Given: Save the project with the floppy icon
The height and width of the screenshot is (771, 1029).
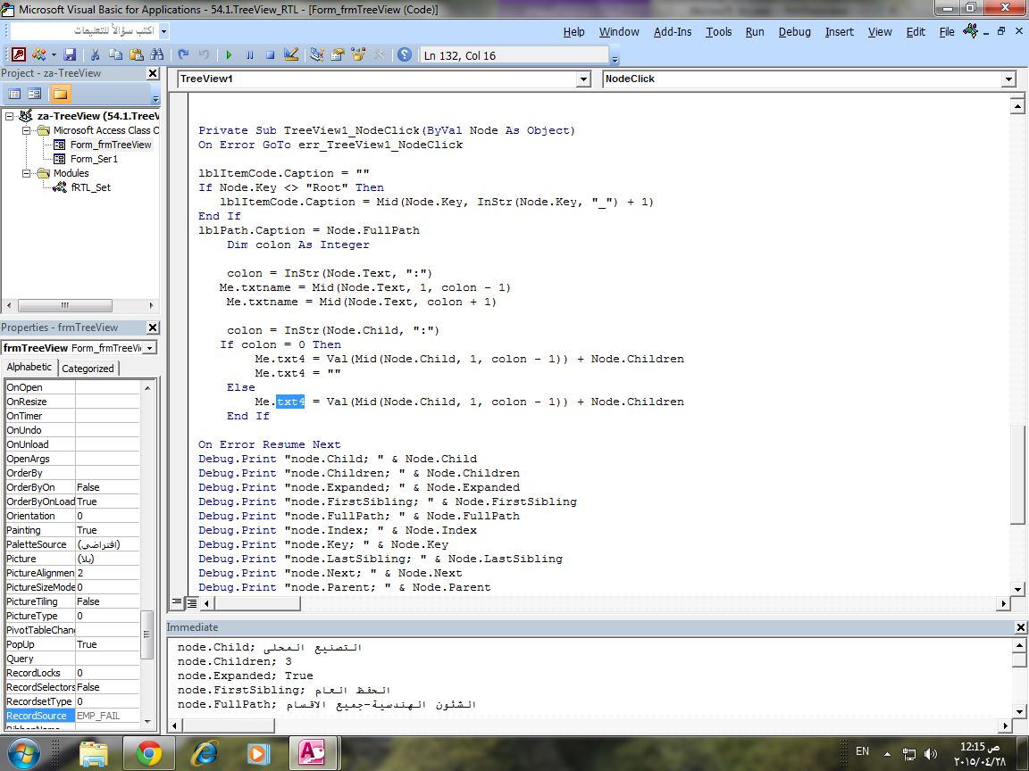Looking at the screenshot, I should (70, 54).
